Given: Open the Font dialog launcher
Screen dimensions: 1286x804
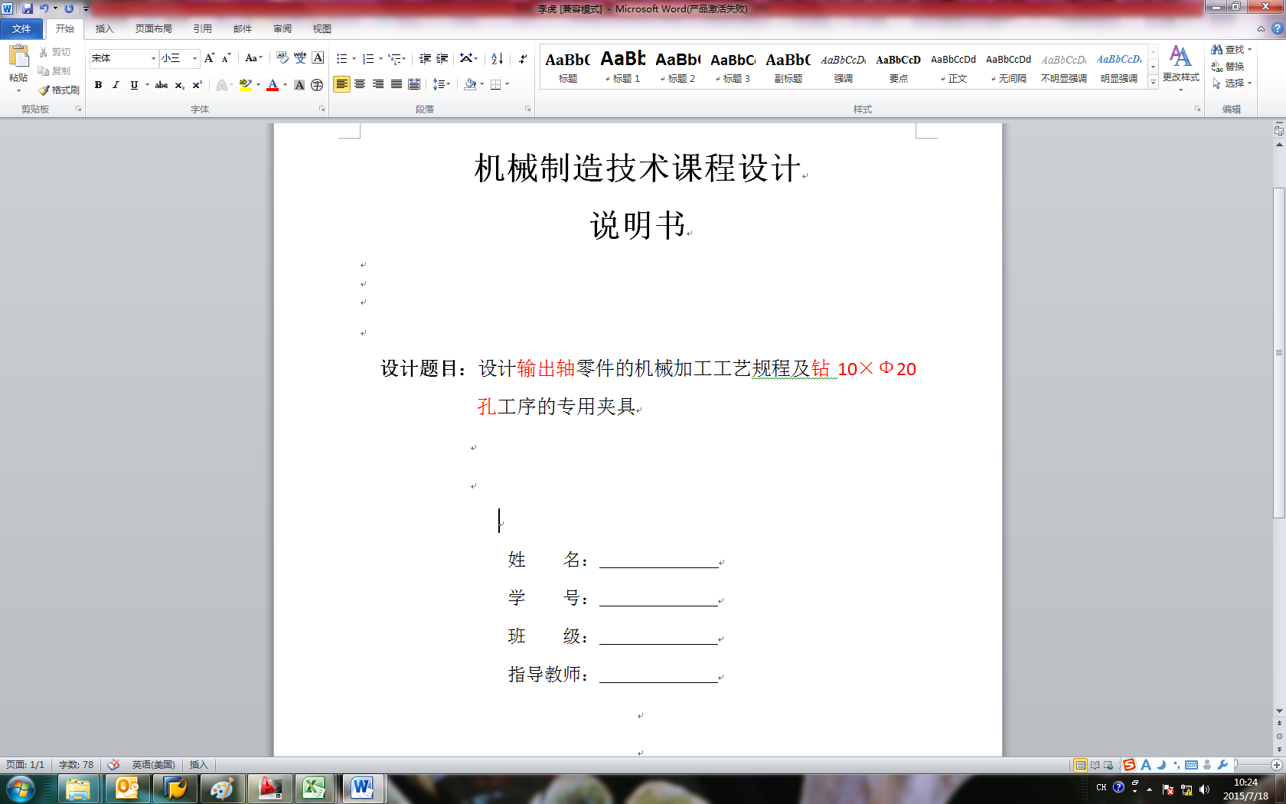Looking at the screenshot, I should click(x=321, y=109).
